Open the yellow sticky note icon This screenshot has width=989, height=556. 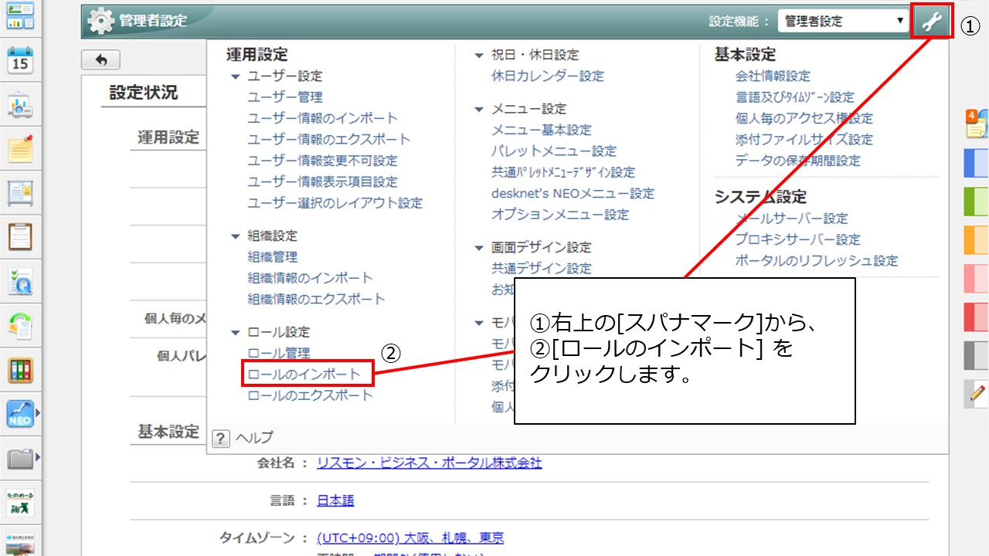[x=20, y=149]
